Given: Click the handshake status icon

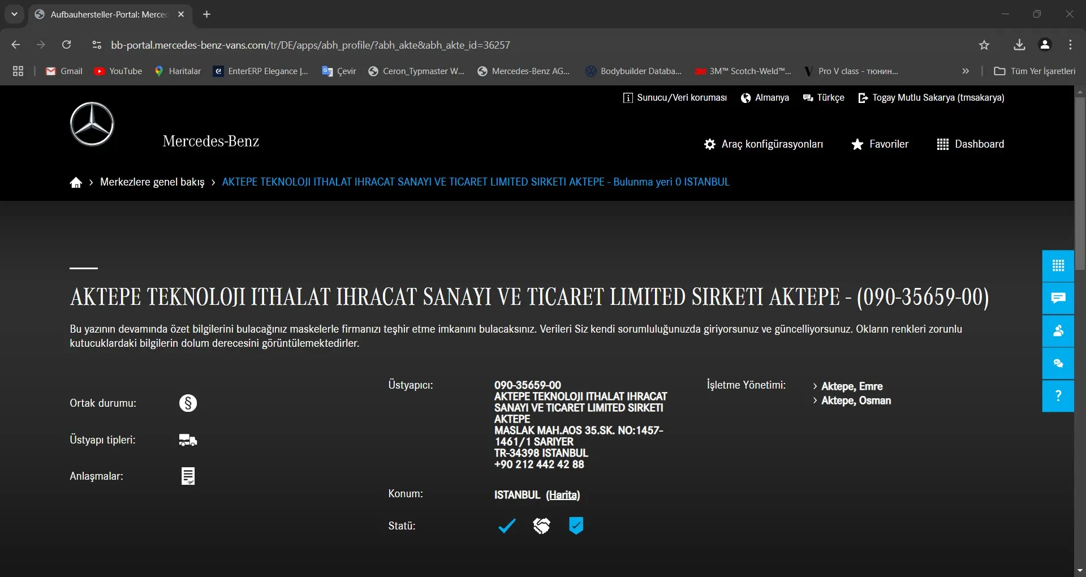Looking at the screenshot, I should [541, 526].
